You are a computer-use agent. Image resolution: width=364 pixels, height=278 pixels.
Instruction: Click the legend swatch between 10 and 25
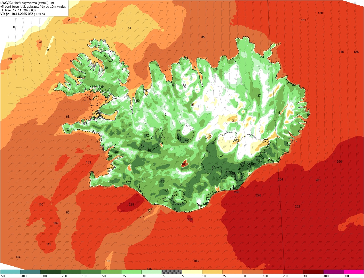click(x=212, y=272)
